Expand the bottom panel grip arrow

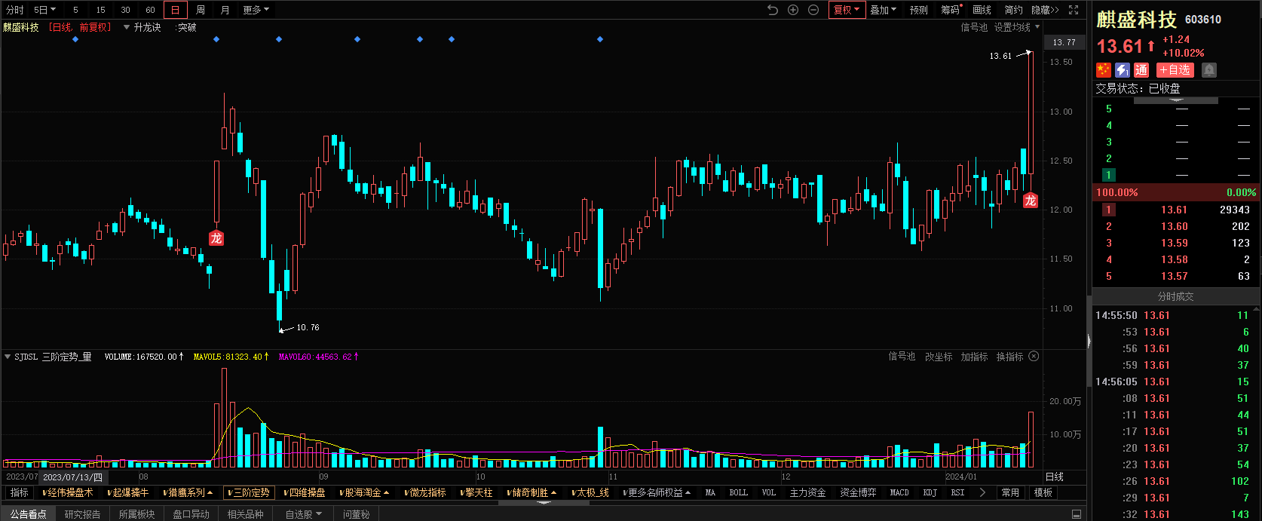[544, 502]
